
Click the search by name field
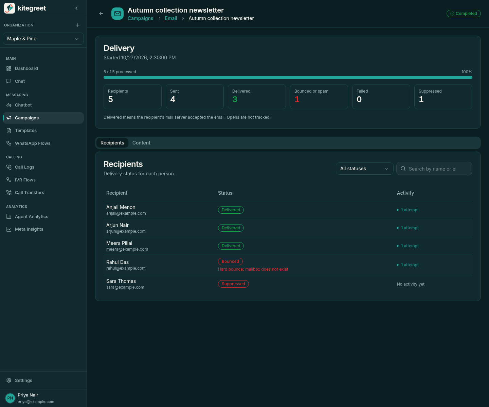(434, 169)
